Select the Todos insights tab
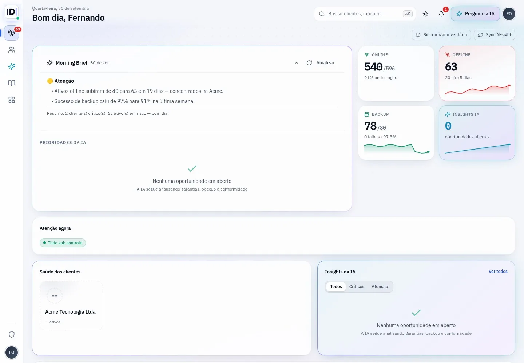 point(336,287)
